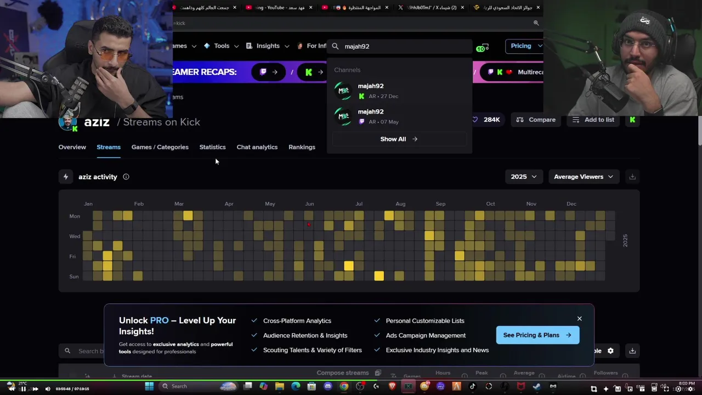
Task: Open the Statistics tab
Action: click(x=212, y=147)
